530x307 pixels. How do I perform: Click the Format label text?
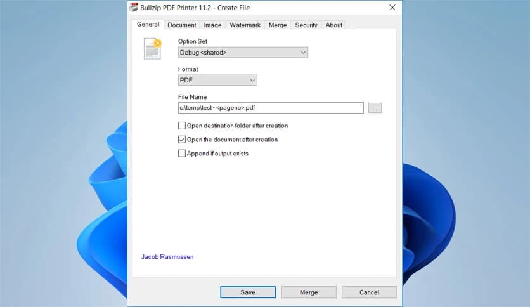pyautogui.click(x=188, y=69)
